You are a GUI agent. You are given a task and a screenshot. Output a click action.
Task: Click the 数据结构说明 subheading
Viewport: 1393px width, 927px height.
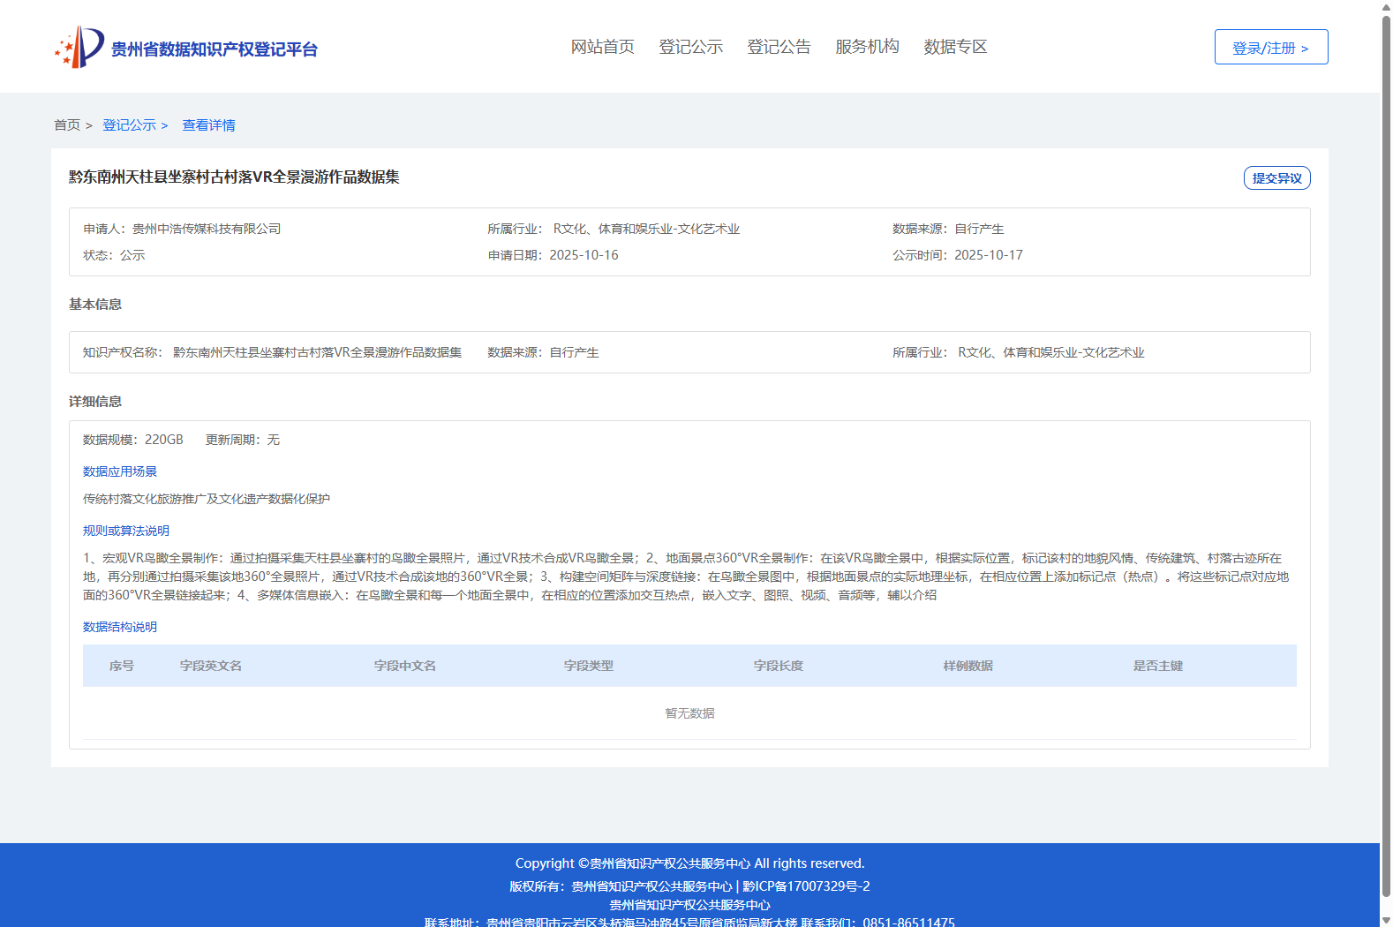point(120,627)
